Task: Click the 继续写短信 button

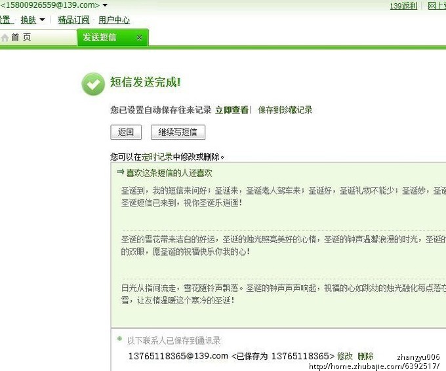Action: [178, 132]
